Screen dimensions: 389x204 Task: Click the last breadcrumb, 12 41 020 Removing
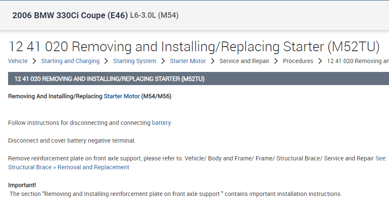[358, 61]
